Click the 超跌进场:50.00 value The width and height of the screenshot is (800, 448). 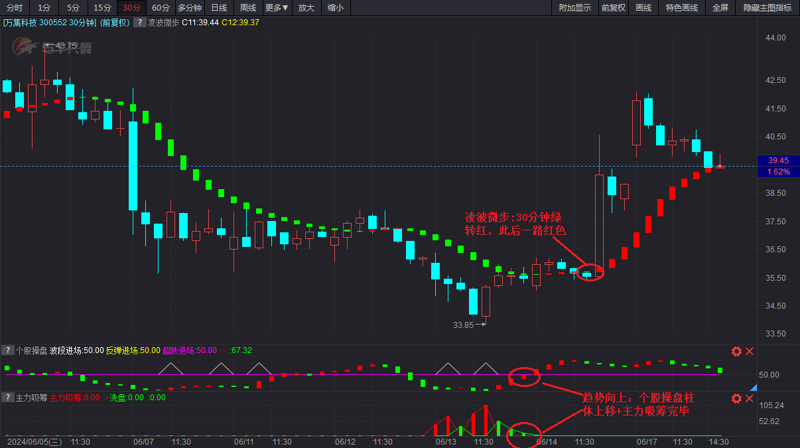(x=190, y=350)
